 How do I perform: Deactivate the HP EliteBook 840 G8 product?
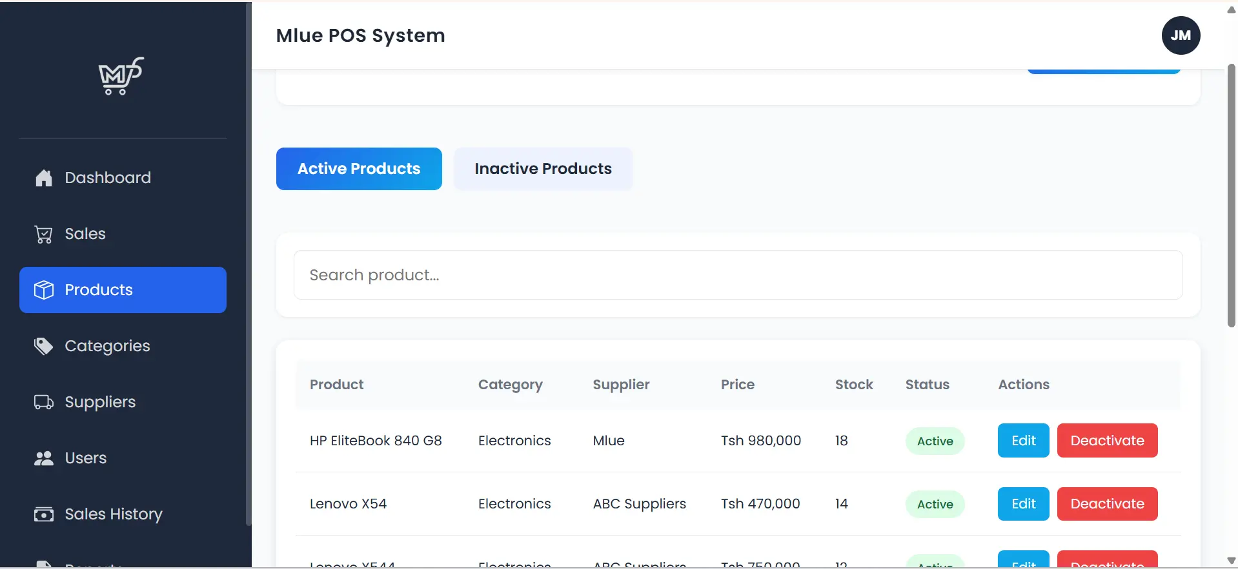tap(1107, 441)
